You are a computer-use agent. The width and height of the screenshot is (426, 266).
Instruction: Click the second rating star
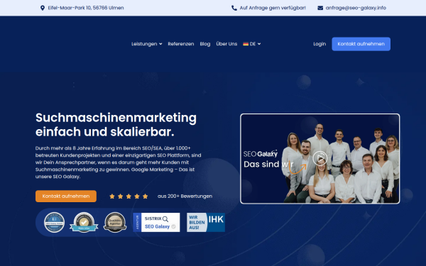coord(121,196)
